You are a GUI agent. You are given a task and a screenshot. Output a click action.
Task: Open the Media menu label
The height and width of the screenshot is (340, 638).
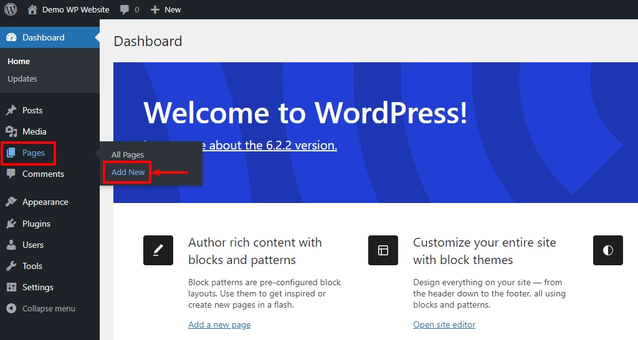[34, 131]
